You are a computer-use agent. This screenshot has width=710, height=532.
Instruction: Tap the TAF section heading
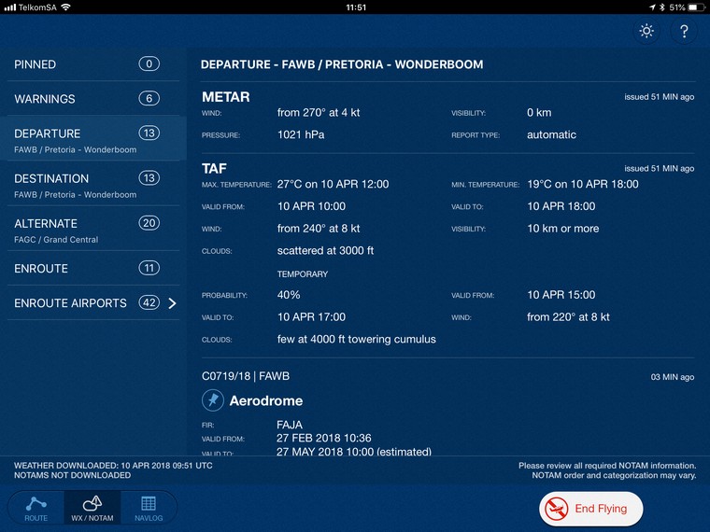(x=215, y=168)
